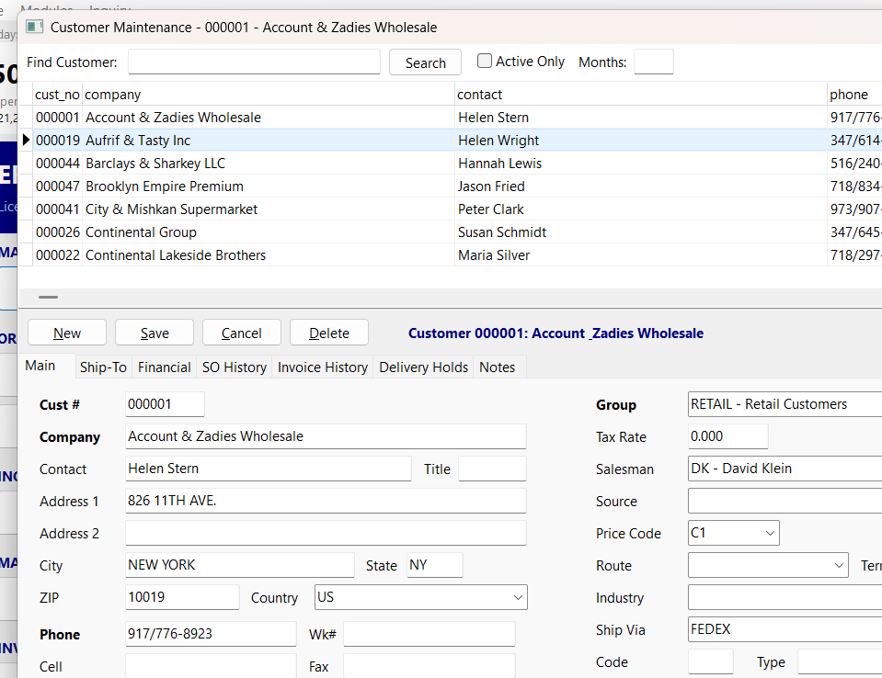This screenshot has height=678, width=882.
Task: Switch to the Ship-To tab
Action: point(103,367)
